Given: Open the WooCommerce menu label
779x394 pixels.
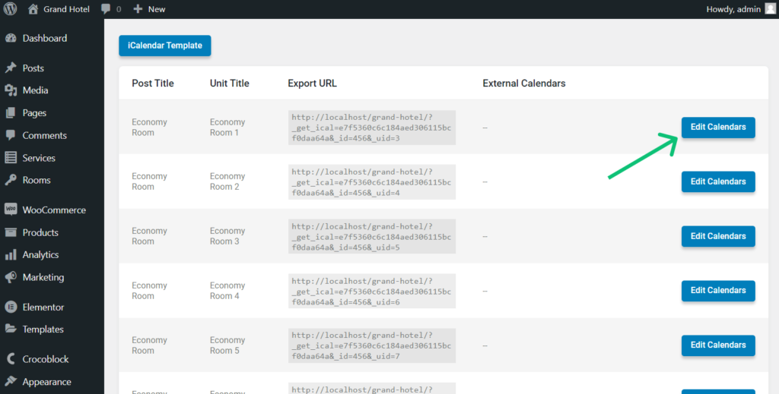Looking at the screenshot, I should pos(54,210).
